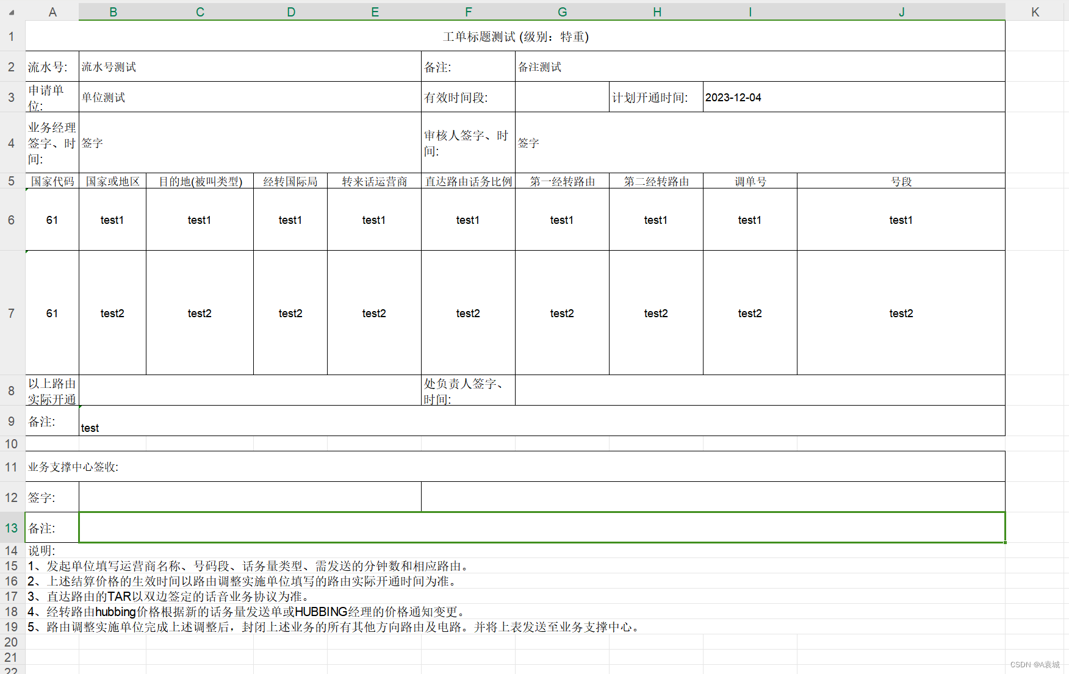
Task: Click the 处负责人签字、时间: cell
Action: pos(468,390)
